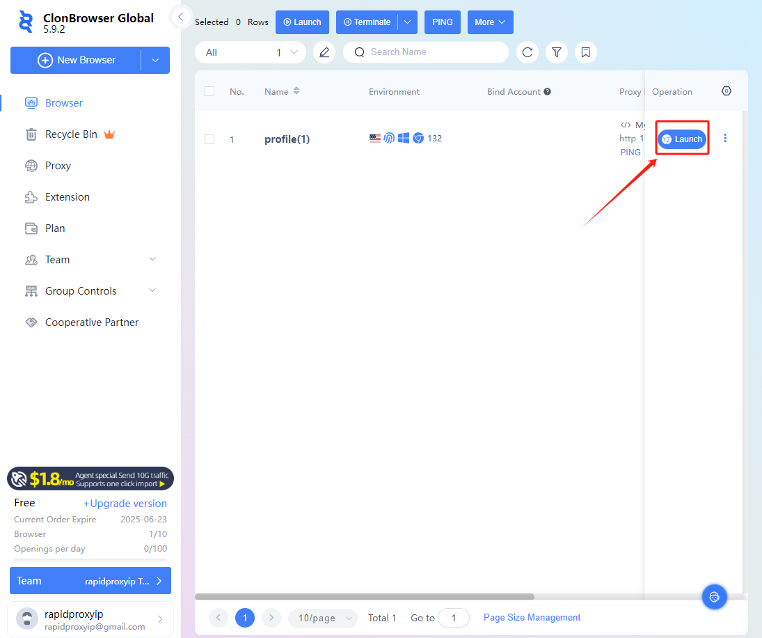The height and width of the screenshot is (638, 762).
Task: Click the fingerprint icon in profile(1) row
Action: (389, 138)
